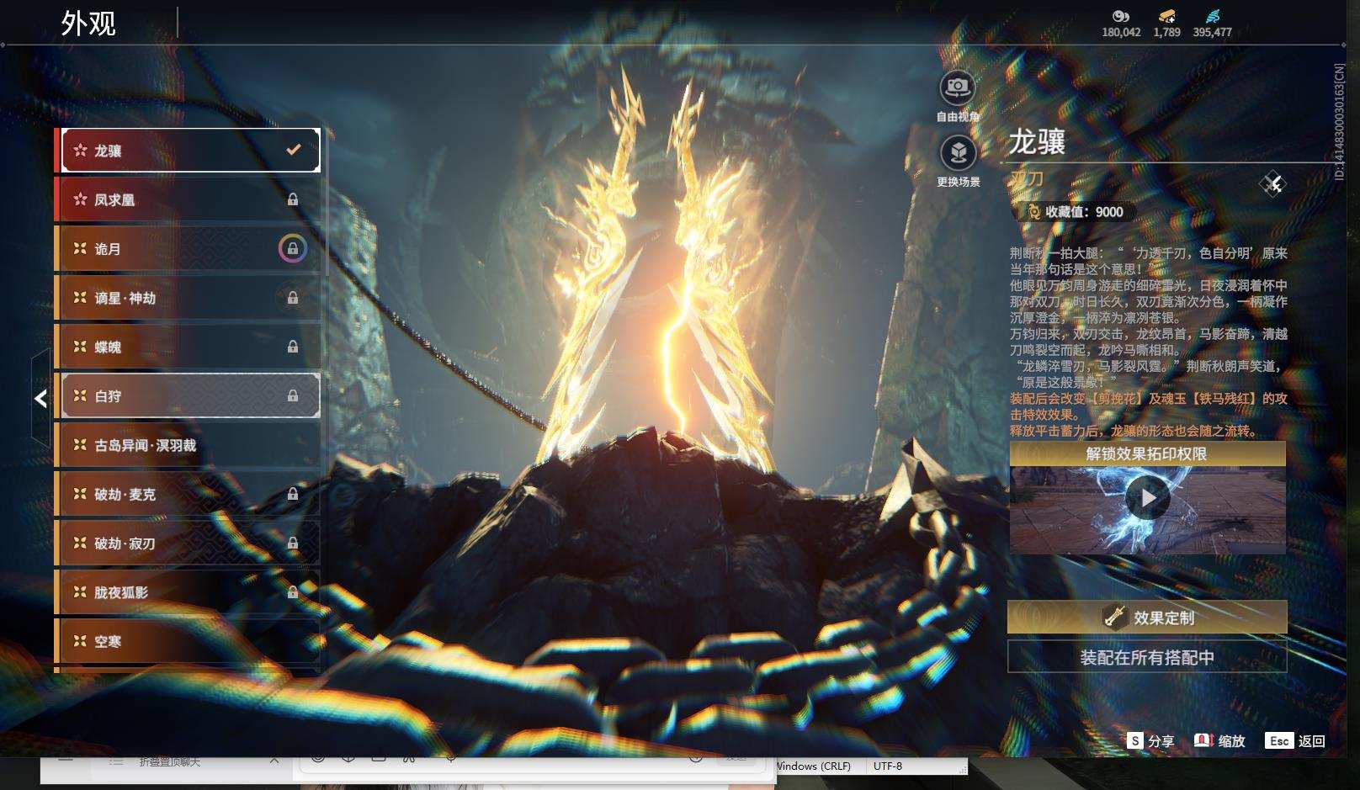The image size is (1360, 790).
Task: Click the crossed dual-blade weapon icon
Action: [x=1272, y=183]
